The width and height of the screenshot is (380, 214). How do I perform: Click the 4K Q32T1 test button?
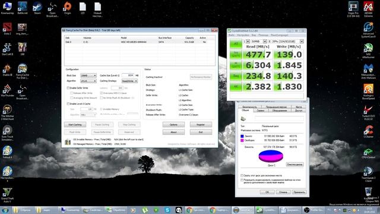pyautogui.click(x=236, y=65)
